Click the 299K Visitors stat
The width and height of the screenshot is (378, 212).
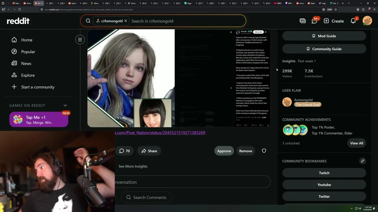pyautogui.click(x=287, y=73)
